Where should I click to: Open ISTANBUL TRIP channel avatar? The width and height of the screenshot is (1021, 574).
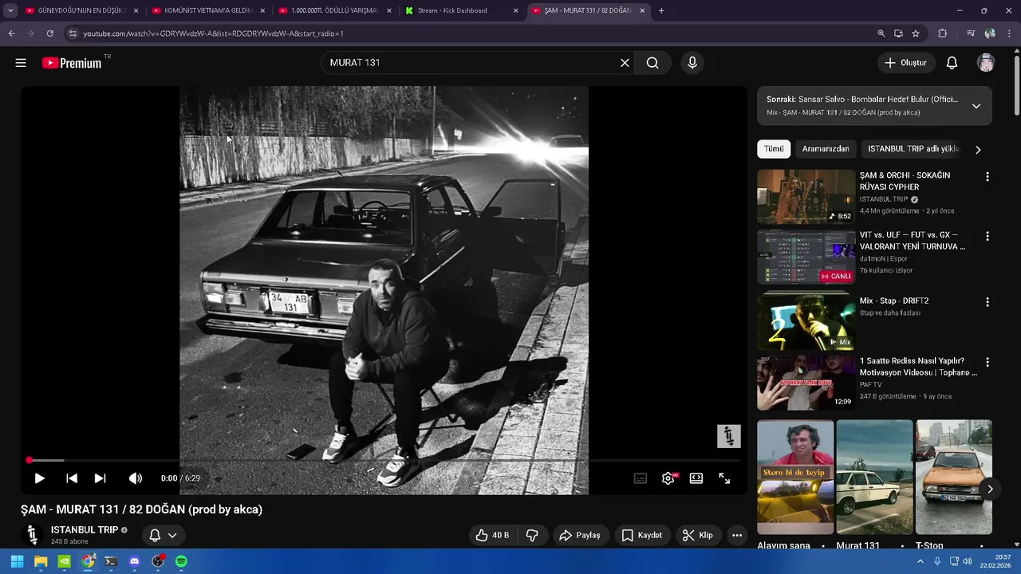[x=32, y=535]
